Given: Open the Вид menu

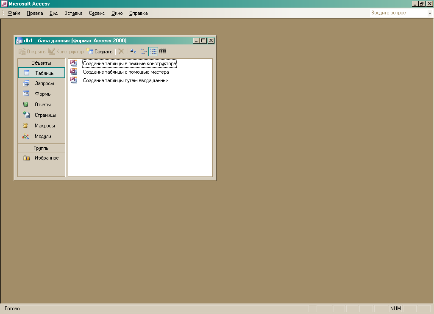Looking at the screenshot, I should pos(54,13).
